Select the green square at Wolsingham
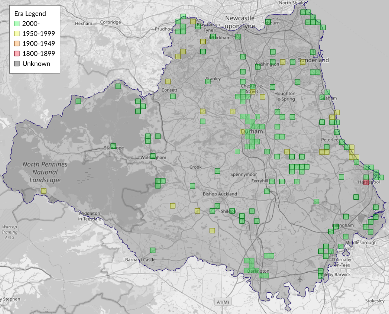This screenshot has height=314, width=389. pyautogui.click(x=153, y=156)
